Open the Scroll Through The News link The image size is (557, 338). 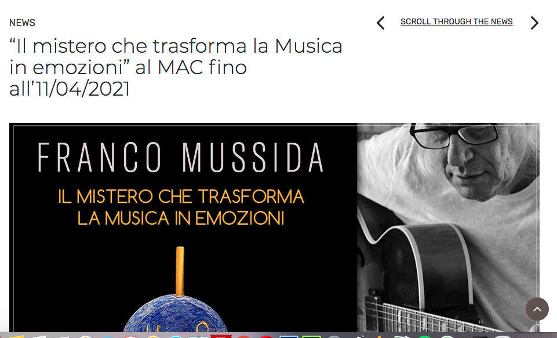point(457,21)
